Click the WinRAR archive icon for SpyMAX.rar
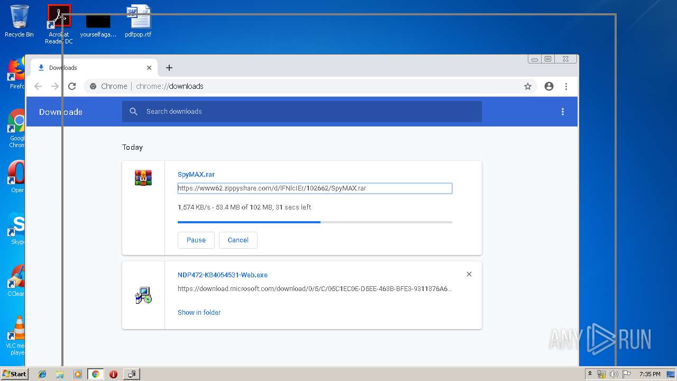The image size is (677, 381). pyautogui.click(x=143, y=178)
